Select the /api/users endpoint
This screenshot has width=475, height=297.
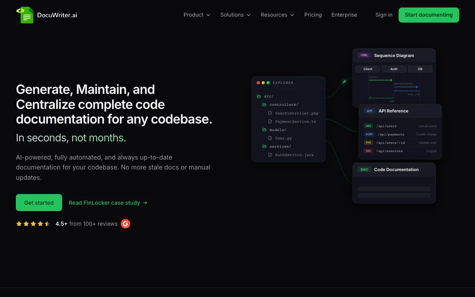(386, 126)
